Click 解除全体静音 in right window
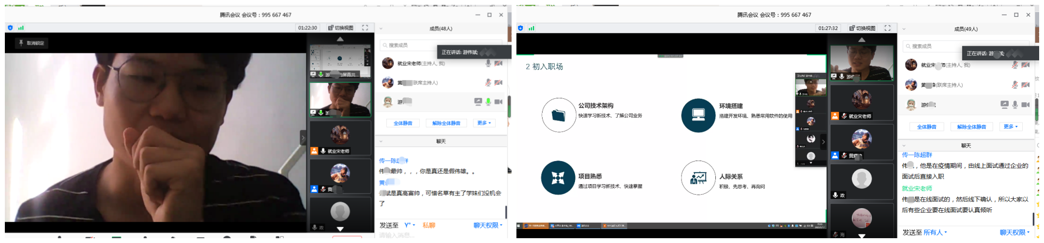The width and height of the screenshot is (1044, 243). [x=971, y=126]
